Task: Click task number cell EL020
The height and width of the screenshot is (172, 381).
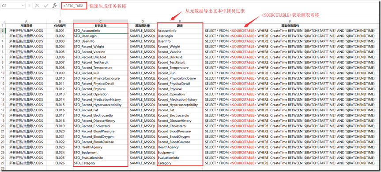Action: tap(60, 131)
